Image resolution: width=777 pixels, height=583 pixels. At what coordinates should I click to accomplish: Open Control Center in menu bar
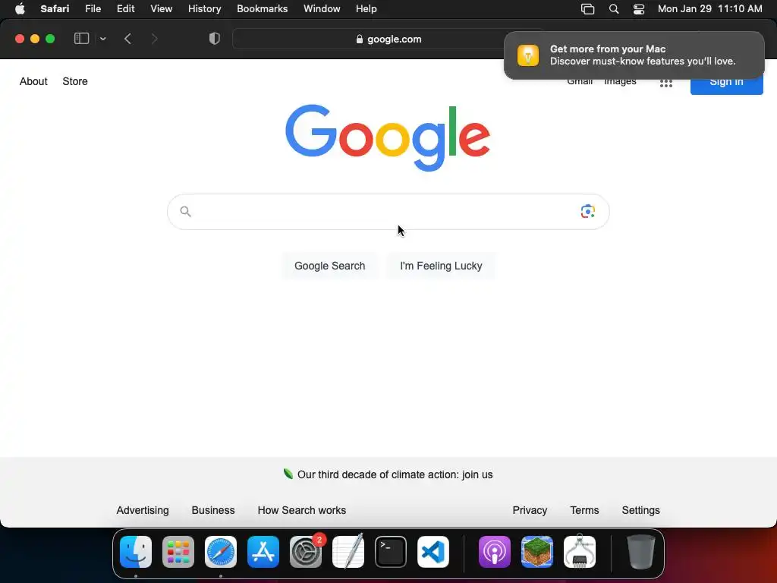pyautogui.click(x=639, y=9)
